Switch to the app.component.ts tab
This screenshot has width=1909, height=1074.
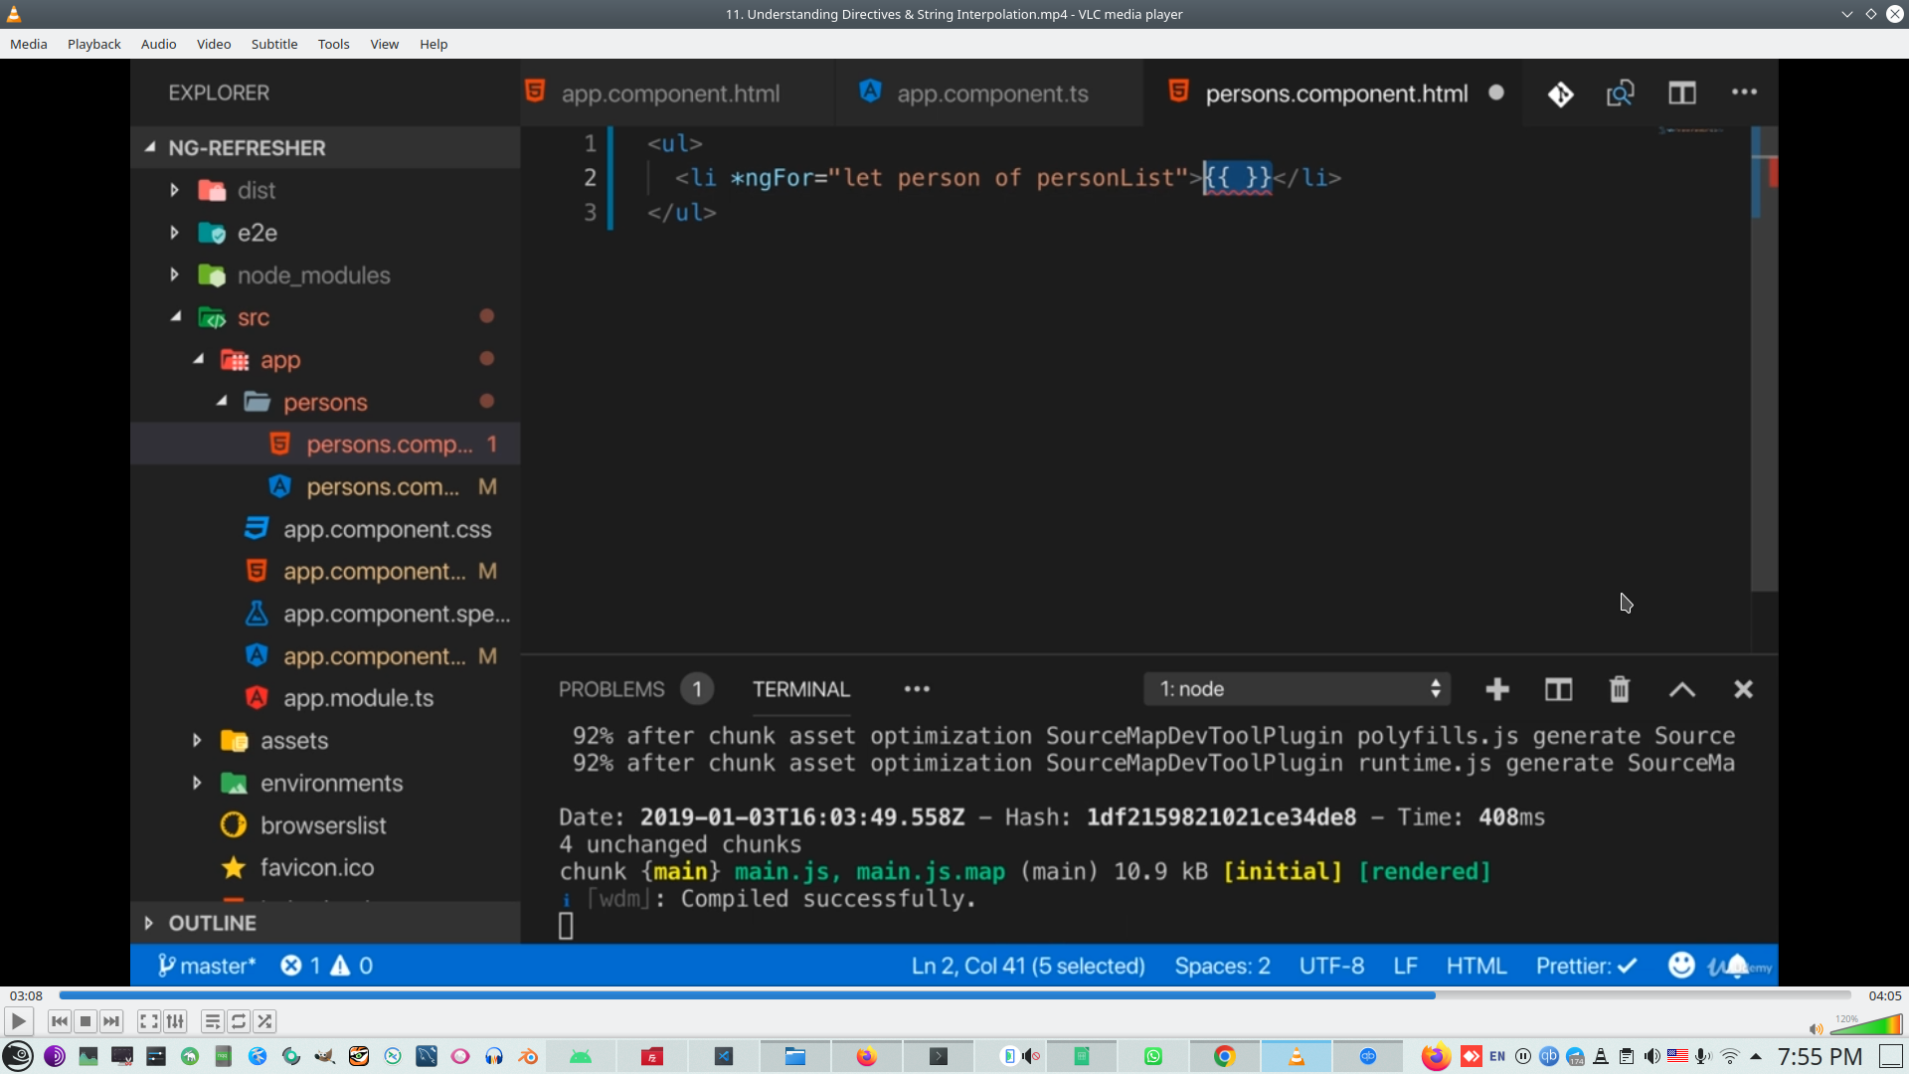point(992,92)
